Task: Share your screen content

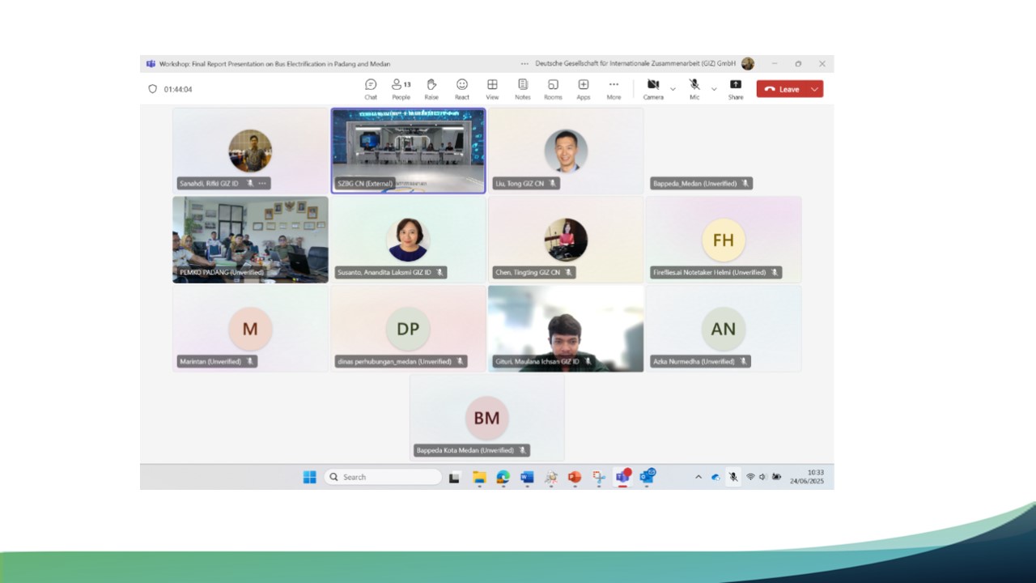Action: click(736, 89)
